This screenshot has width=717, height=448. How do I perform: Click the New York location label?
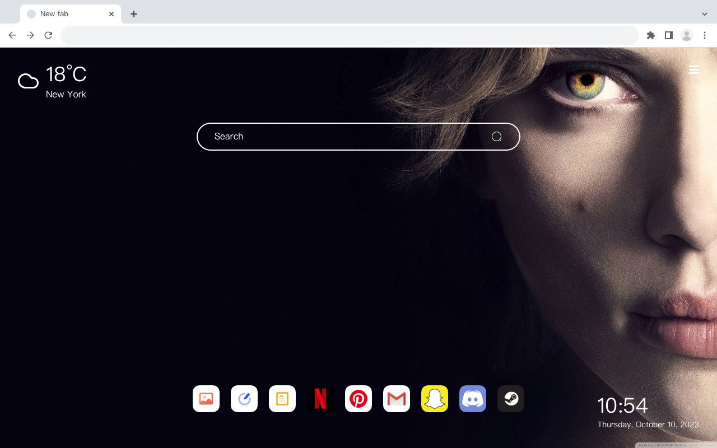[x=66, y=95]
